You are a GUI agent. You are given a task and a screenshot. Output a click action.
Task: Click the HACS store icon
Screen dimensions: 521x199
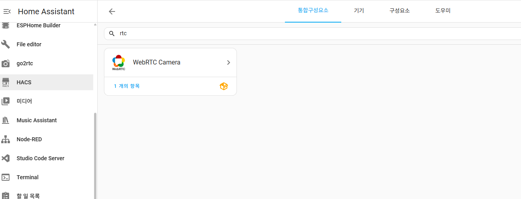(x=6, y=82)
